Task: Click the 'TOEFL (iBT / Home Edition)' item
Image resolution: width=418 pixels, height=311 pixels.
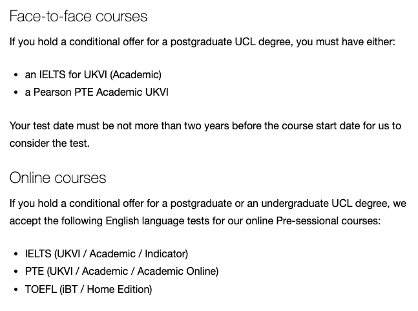Action: (x=89, y=289)
